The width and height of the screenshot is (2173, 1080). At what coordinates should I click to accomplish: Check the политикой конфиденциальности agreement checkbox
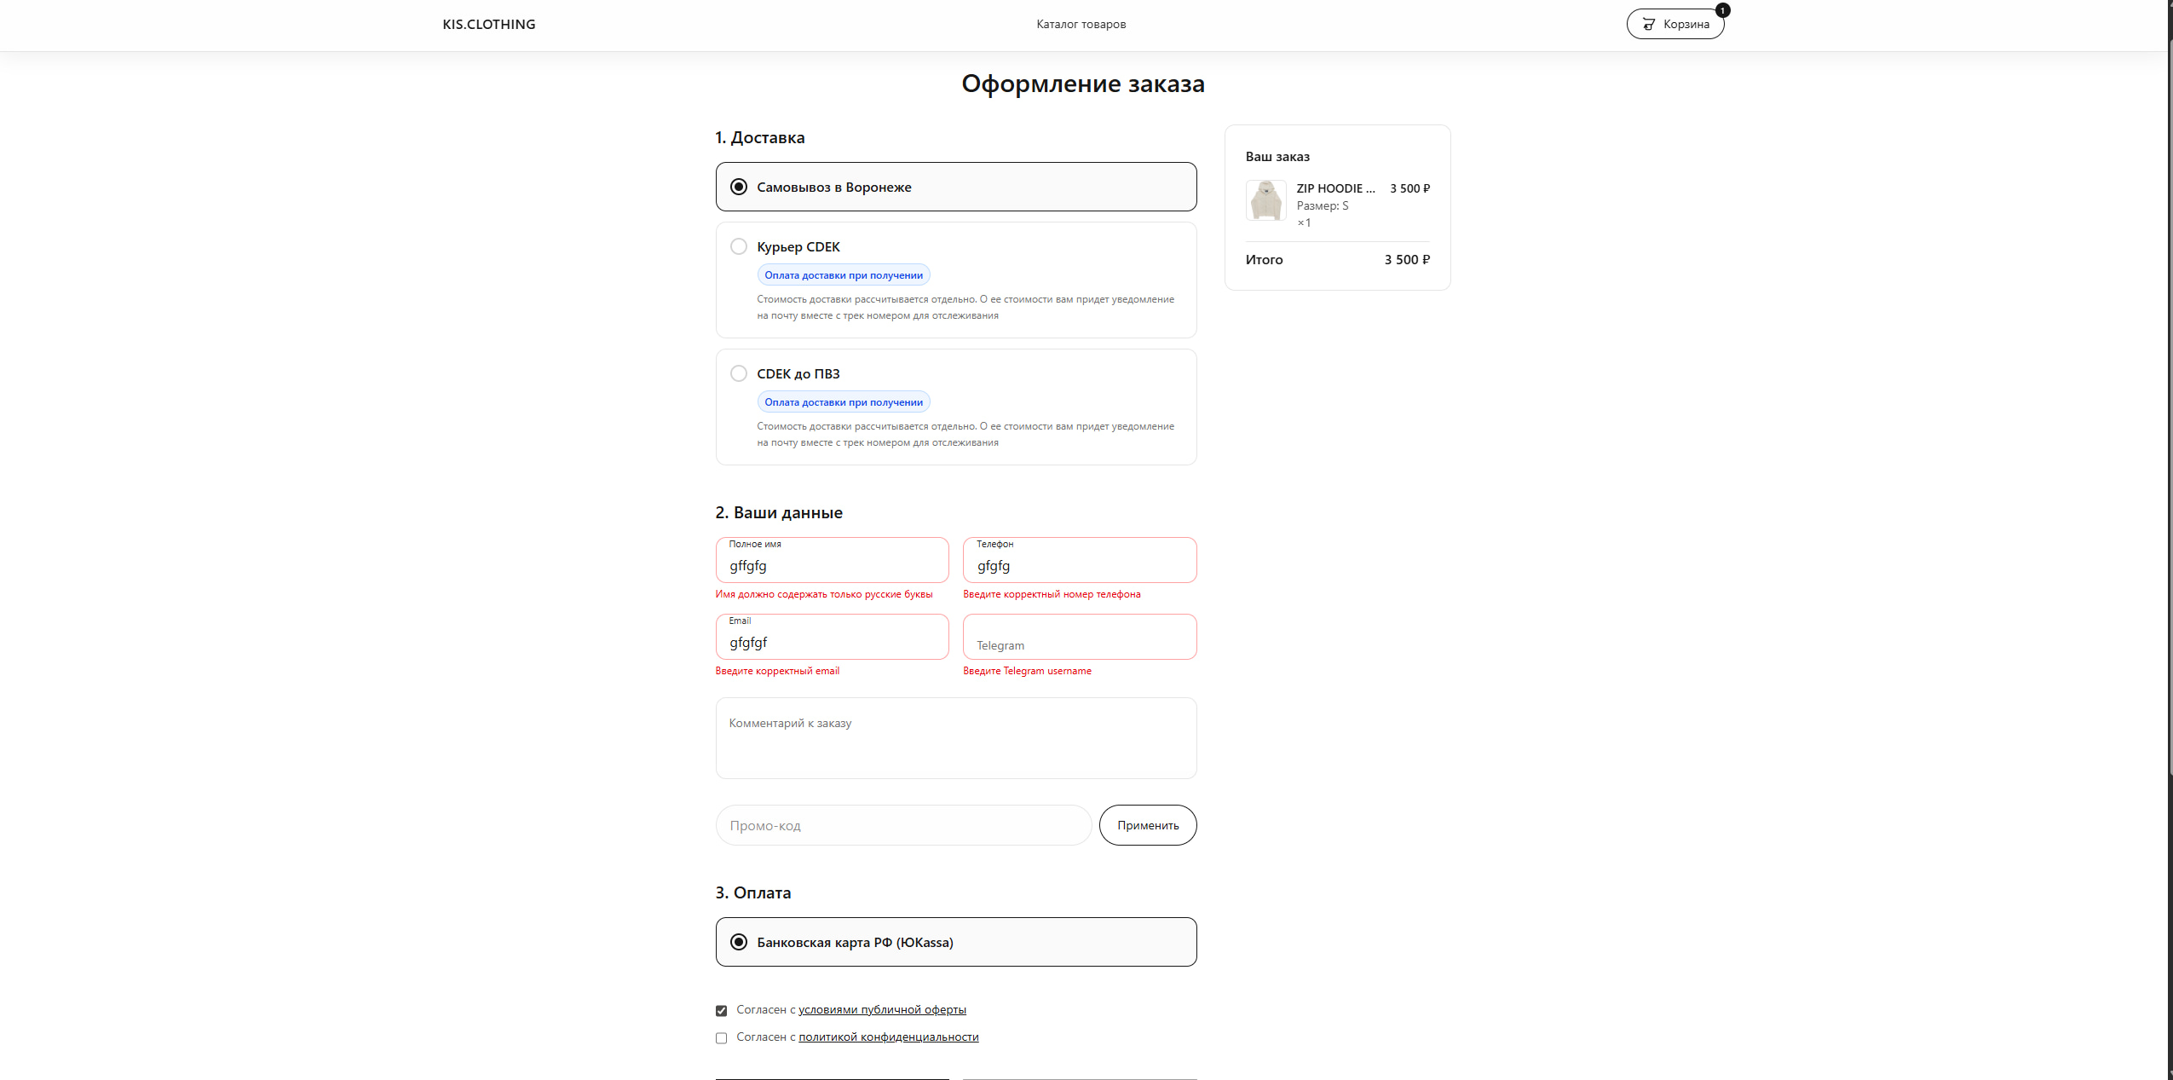click(x=721, y=1037)
